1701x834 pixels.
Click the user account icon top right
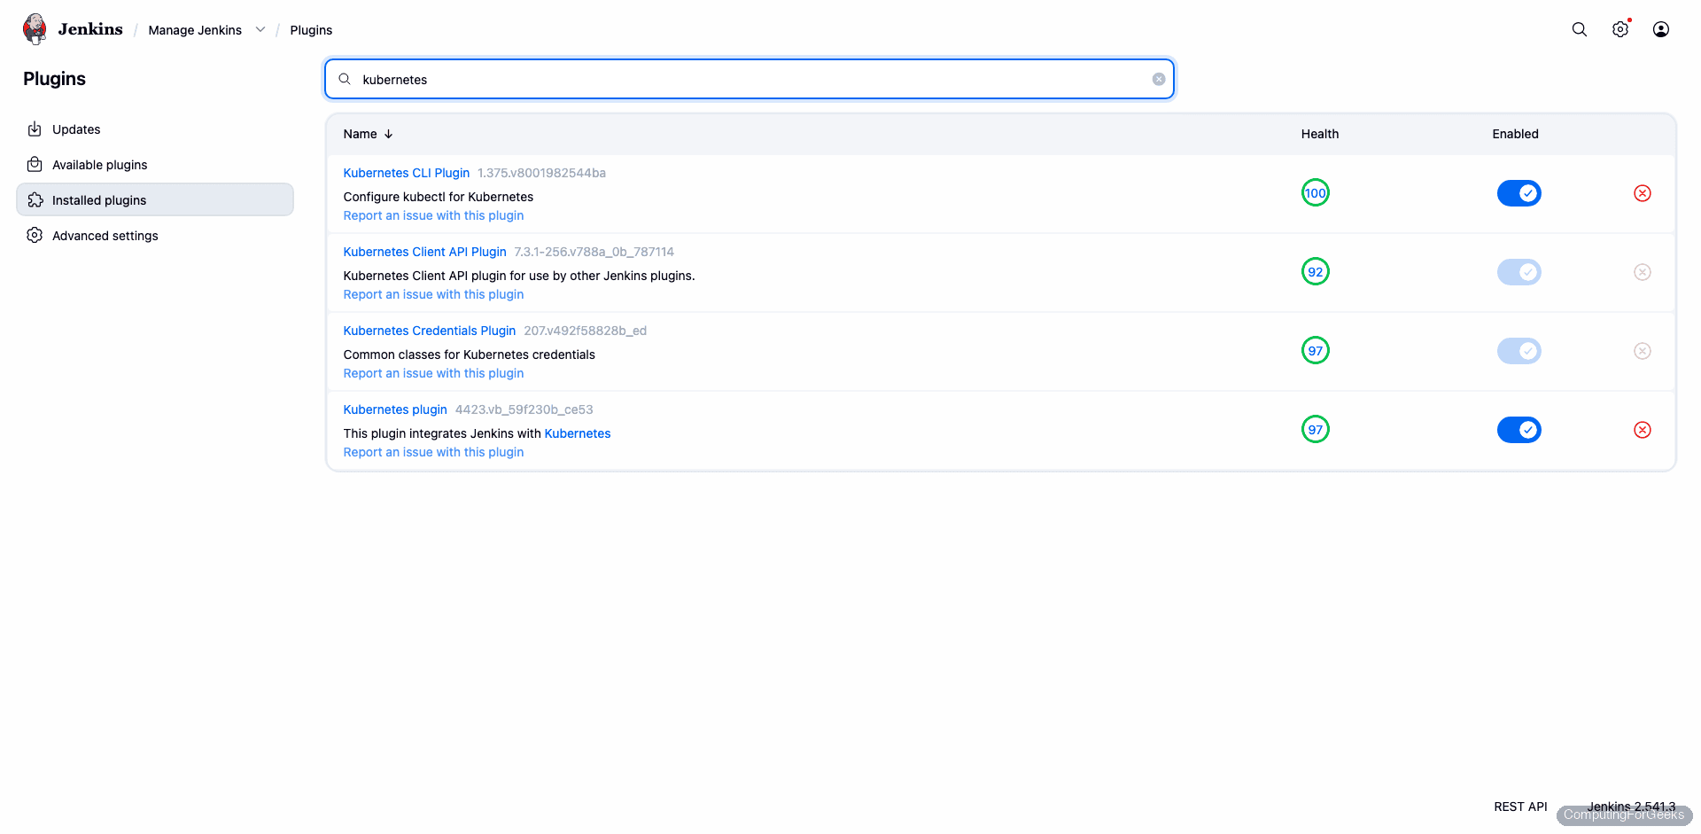coord(1660,29)
